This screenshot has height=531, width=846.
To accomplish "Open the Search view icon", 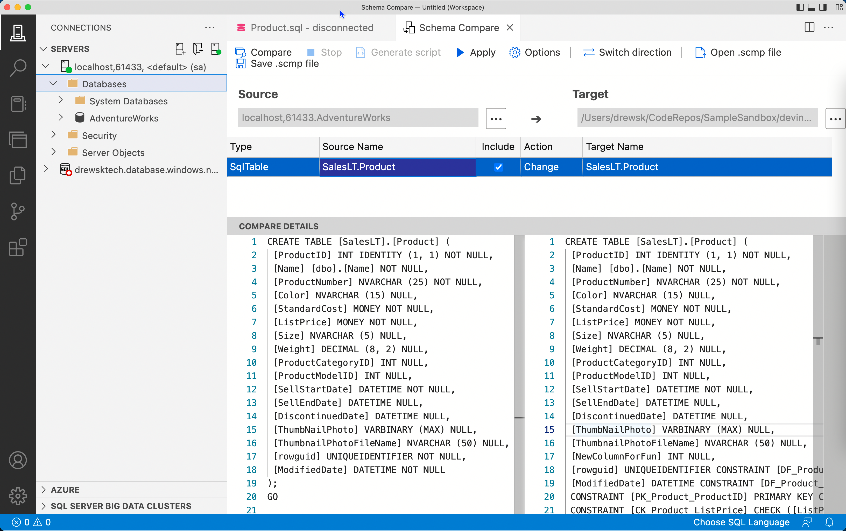I will click(x=18, y=68).
